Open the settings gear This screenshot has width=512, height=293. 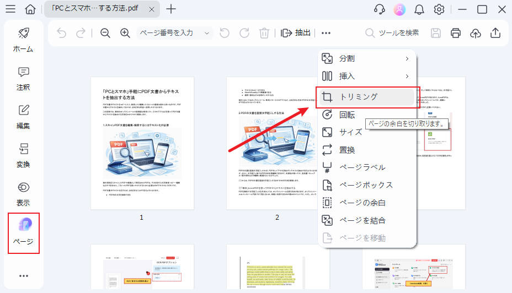(x=439, y=9)
